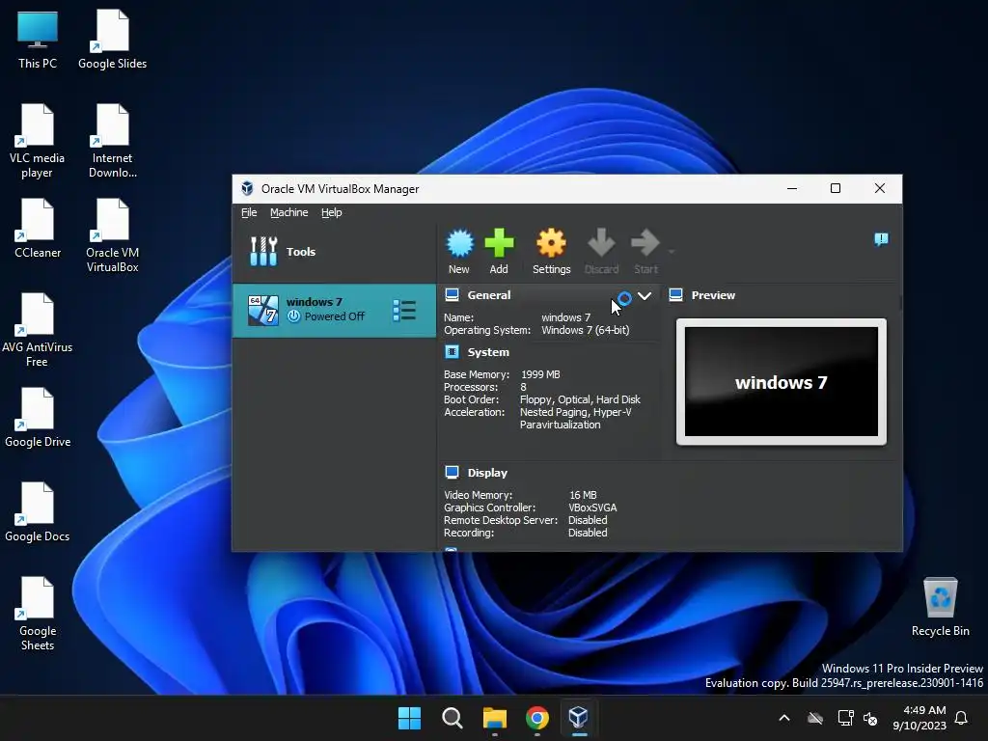The height and width of the screenshot is (741, 988).
Task: Click the Video Memory value 16 MB
Action: point(583,495)
